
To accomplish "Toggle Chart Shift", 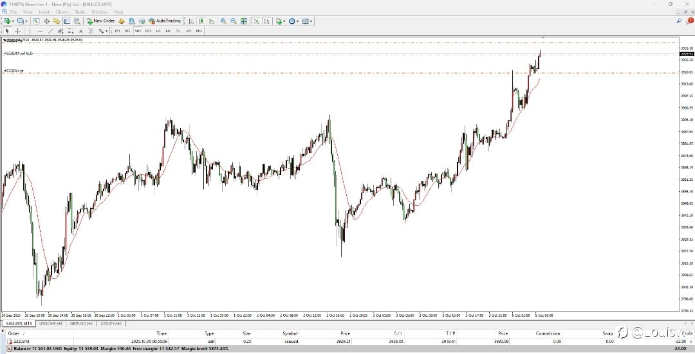I will click(x=267, y=21).
